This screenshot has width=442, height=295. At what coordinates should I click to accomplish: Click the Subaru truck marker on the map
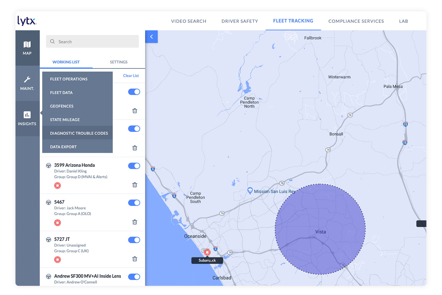click(207, 252)
